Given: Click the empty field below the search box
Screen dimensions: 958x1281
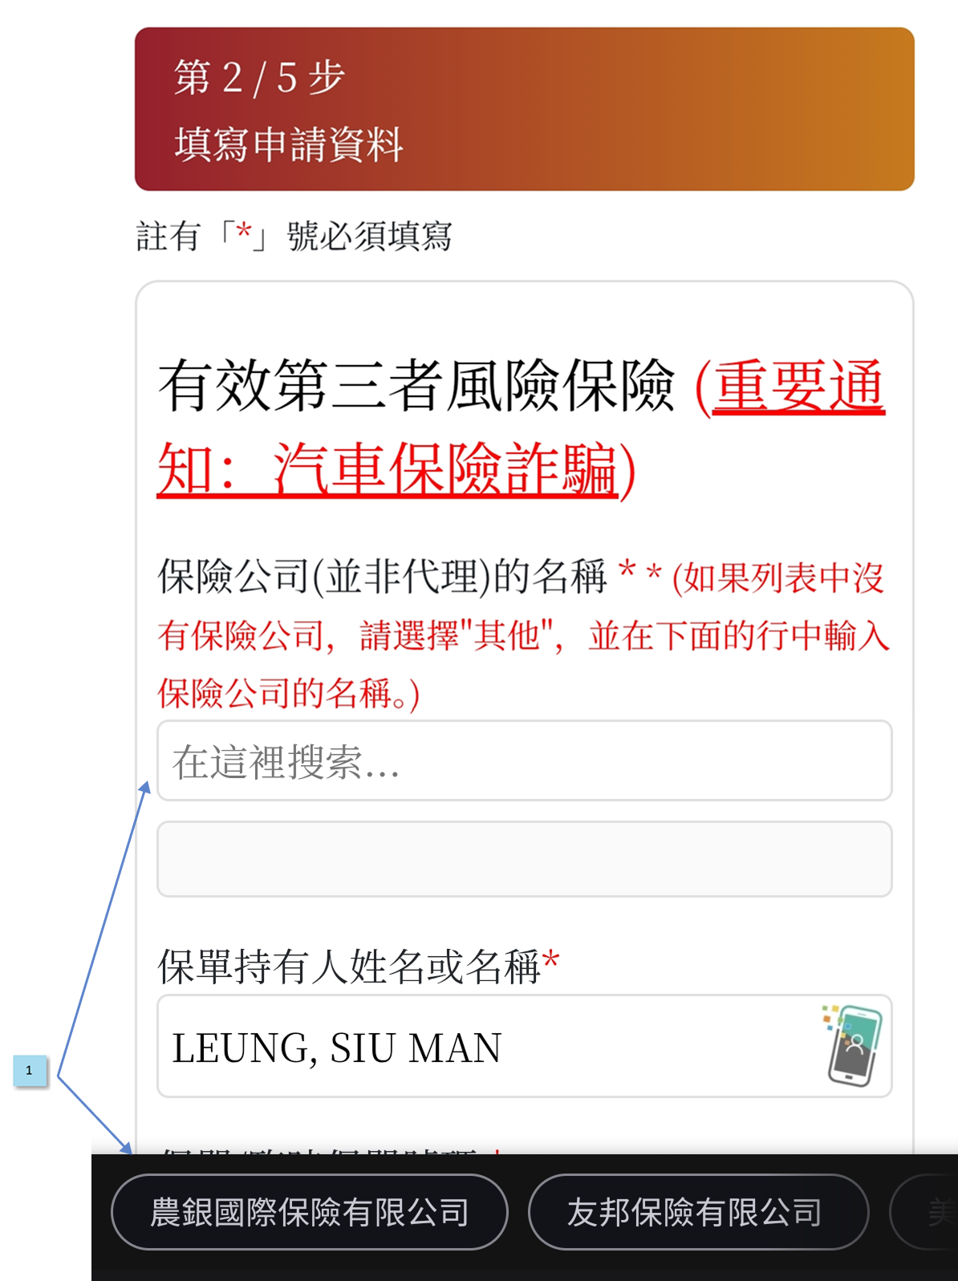Looking at the screenshot, I should tap(525, 858).
